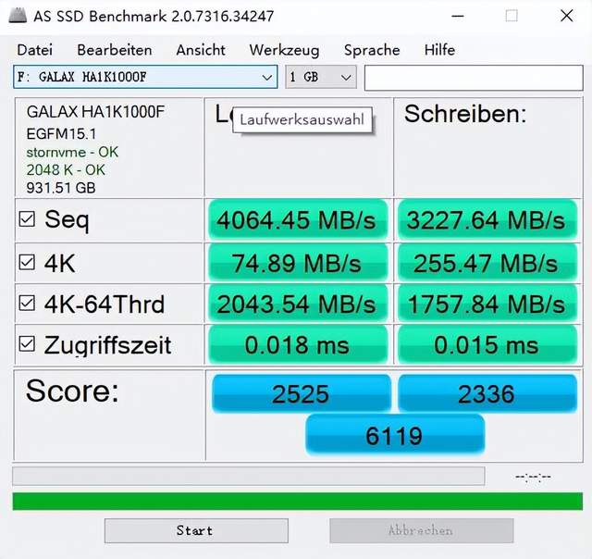Click the 931.51 GB capacity text
This screenshot has width=592, height=559.
(61, 188)
